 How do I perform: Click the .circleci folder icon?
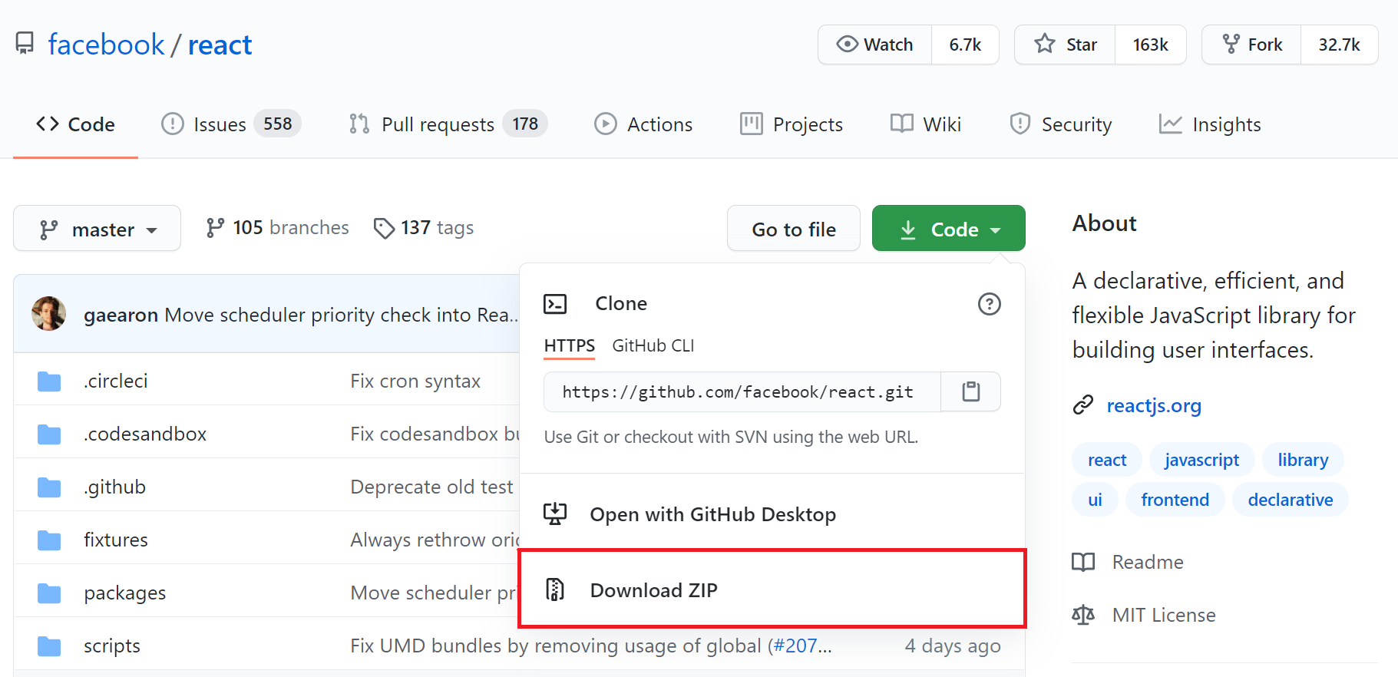click(49, 381)
